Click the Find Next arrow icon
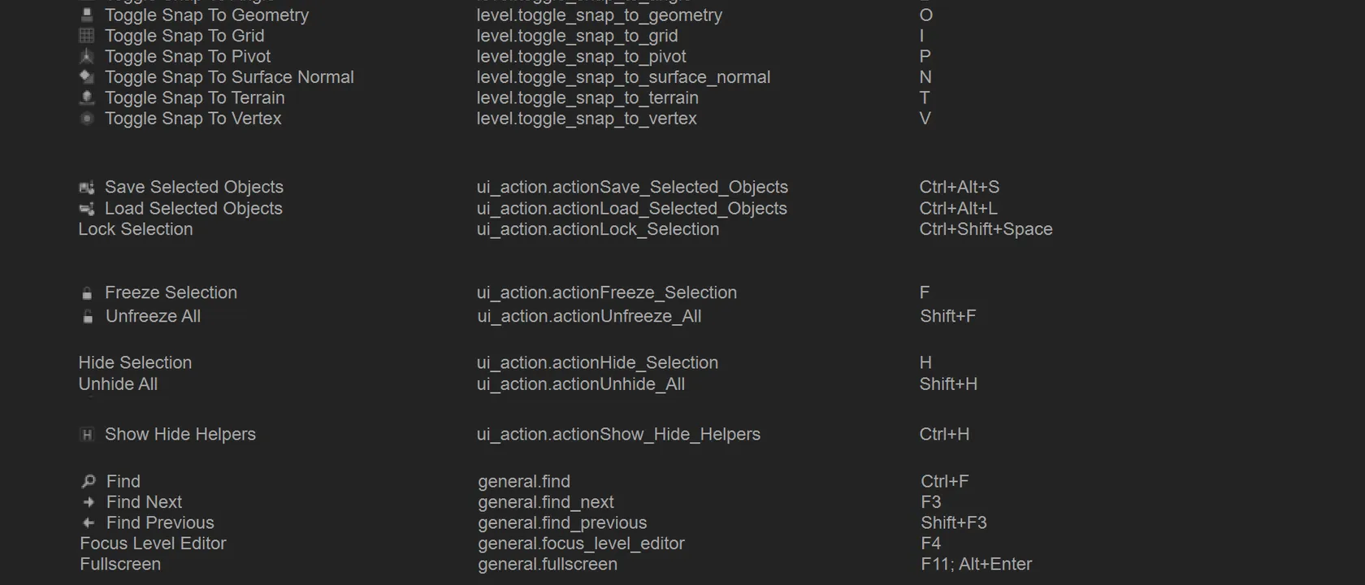 [89, 502]
